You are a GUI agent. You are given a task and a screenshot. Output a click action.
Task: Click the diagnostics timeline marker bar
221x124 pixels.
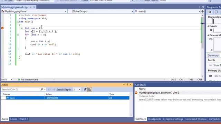click(x=213, y=21)
